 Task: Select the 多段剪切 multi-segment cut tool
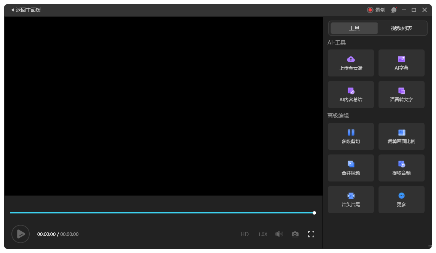click(x=351, y=137)
